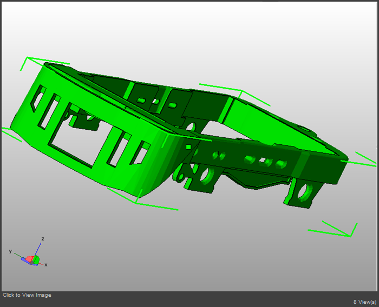Click the '8 View(s)' counter label
Image resolution: width=379 pixels, height=307 pixels.
coord(364,302)
